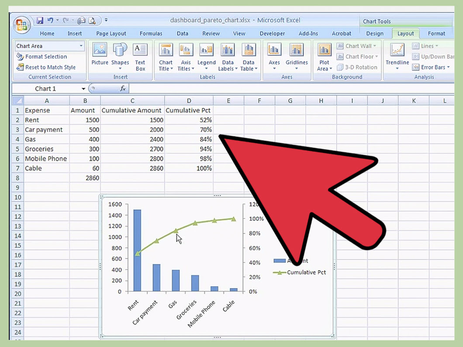
Task: Open the Developer tab
Action: (272, 34)
